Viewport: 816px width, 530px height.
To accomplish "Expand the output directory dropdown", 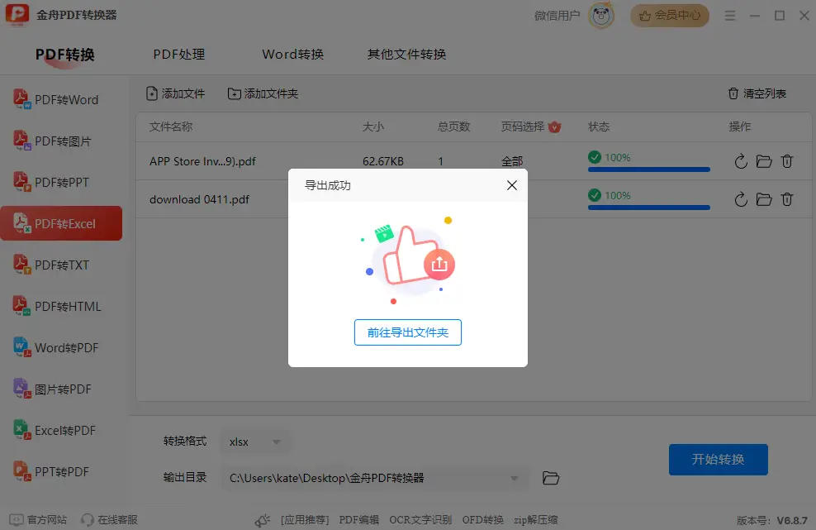I will 512,478.
